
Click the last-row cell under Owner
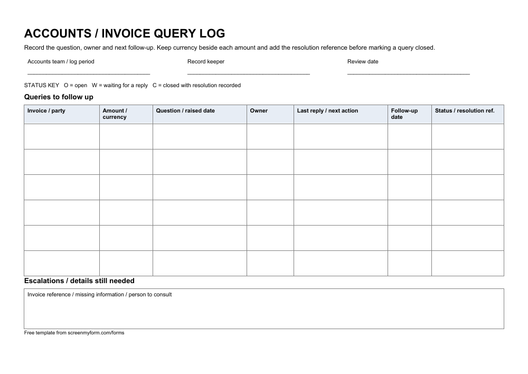(270, 263)
